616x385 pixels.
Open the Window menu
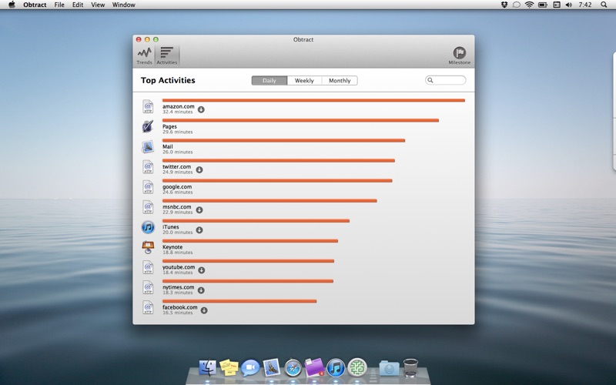(124, 5)
